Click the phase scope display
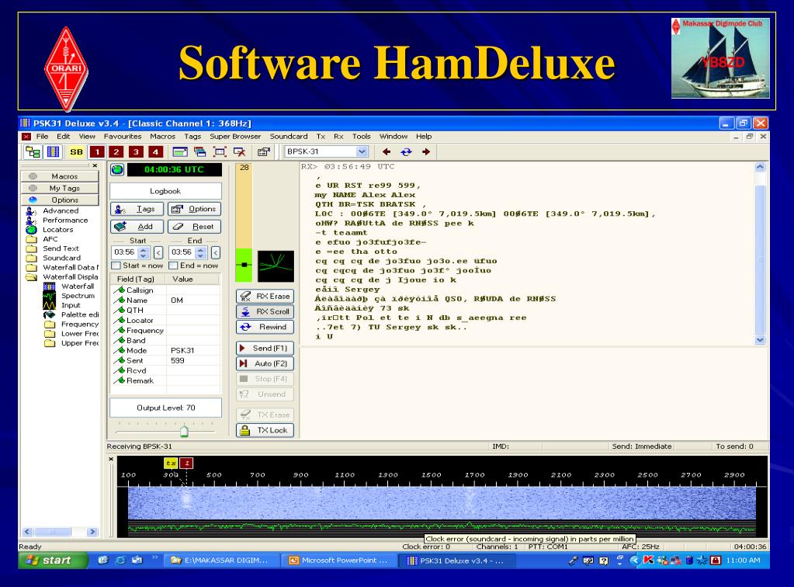The width and height of the screenshot is (794, 587). [x=276, y=266]
